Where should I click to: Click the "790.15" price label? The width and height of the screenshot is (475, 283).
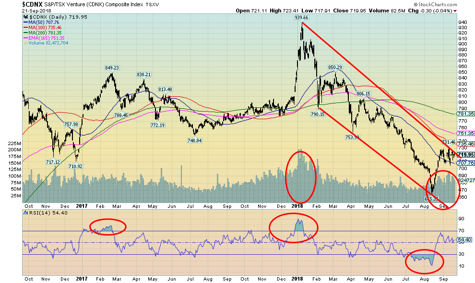[318, 114]
